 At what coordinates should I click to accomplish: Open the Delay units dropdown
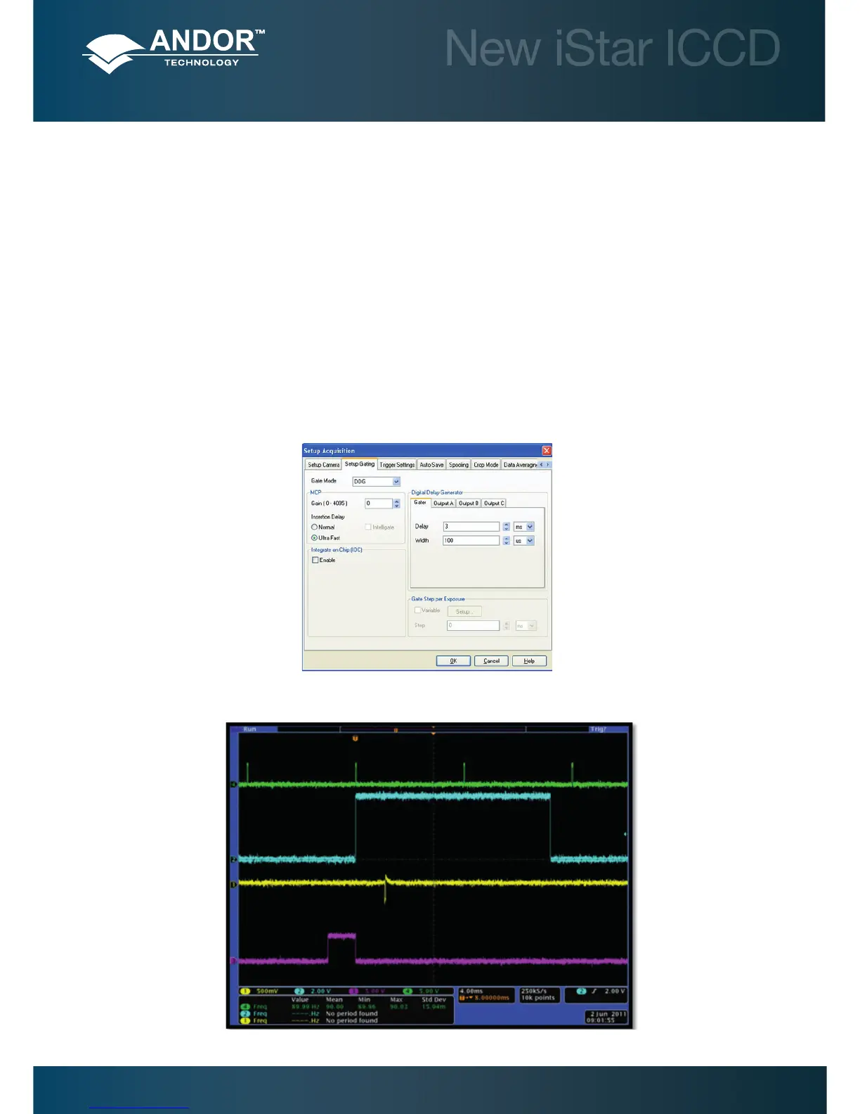[530, 527]
